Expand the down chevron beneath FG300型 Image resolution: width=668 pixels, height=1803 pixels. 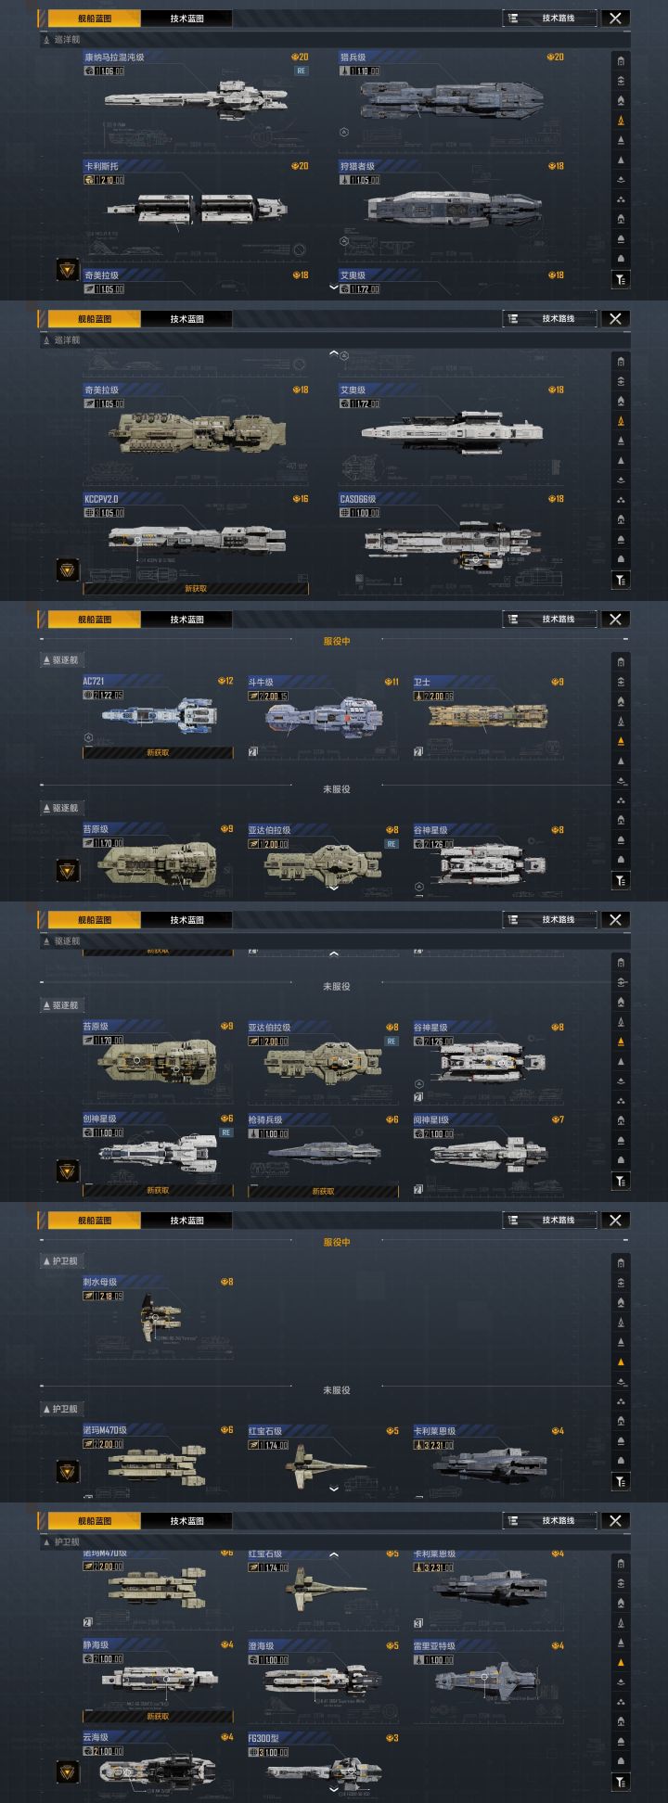pos(334,1789)
